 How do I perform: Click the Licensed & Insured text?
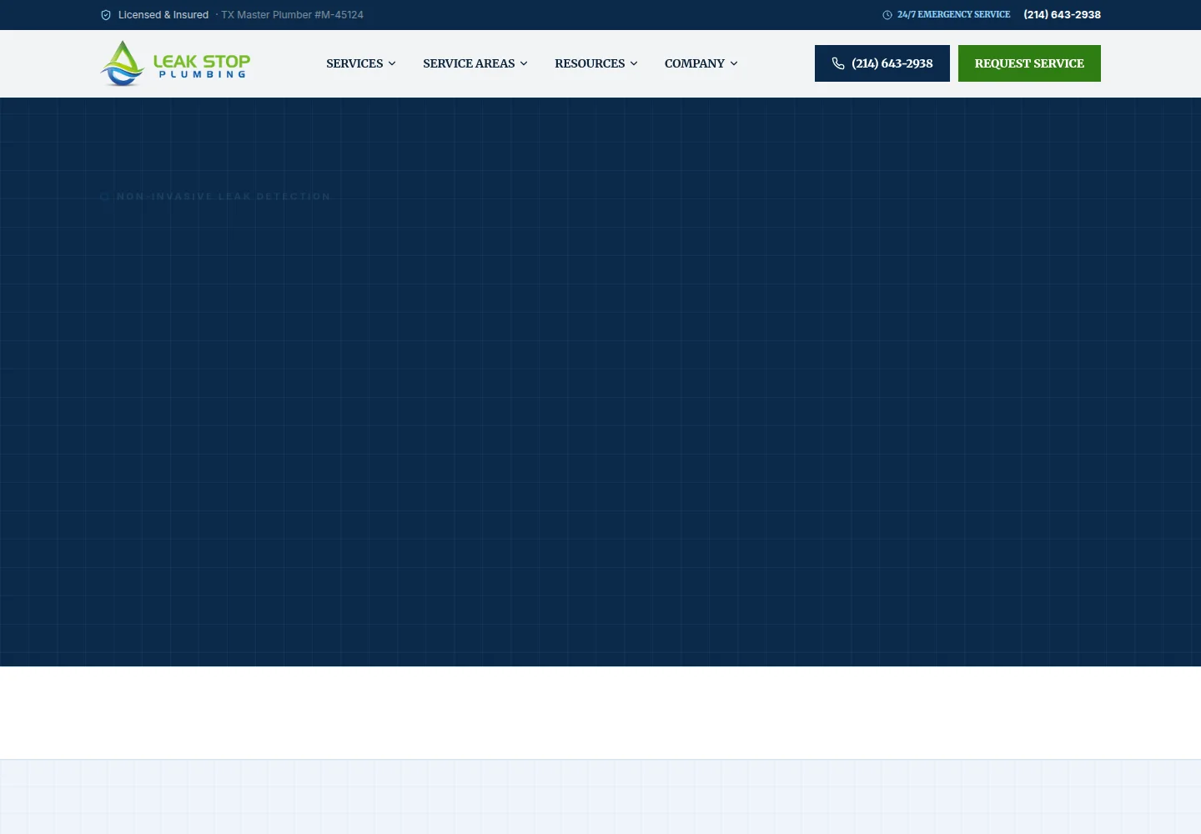[163, 15]
